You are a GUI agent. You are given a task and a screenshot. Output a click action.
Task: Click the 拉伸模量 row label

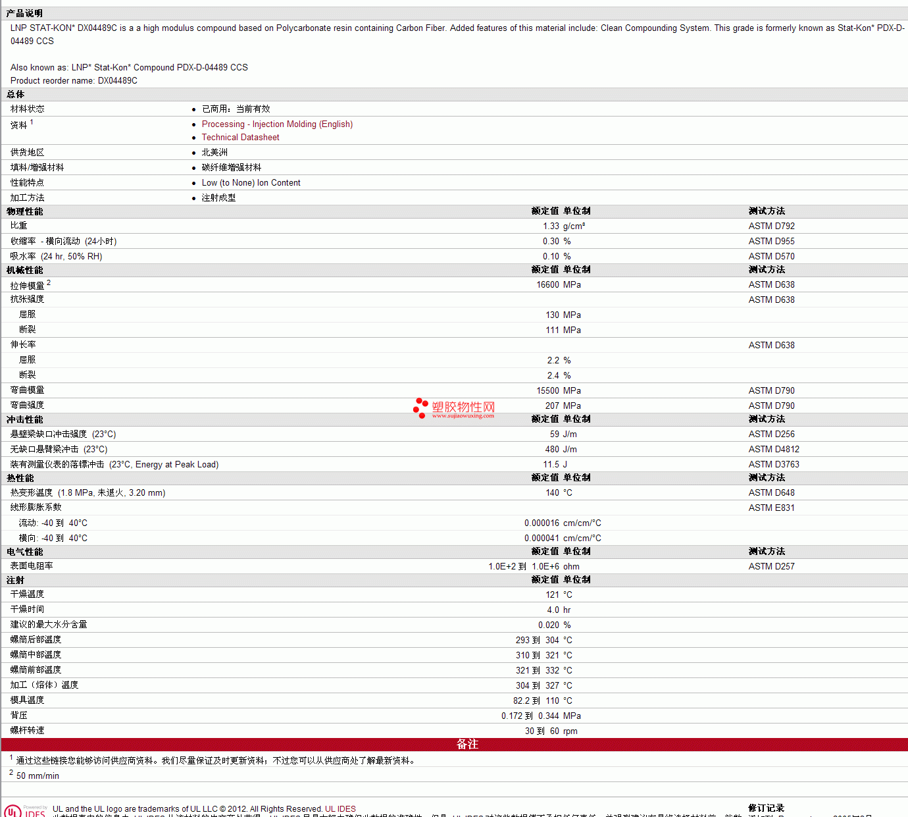(28, 286)
